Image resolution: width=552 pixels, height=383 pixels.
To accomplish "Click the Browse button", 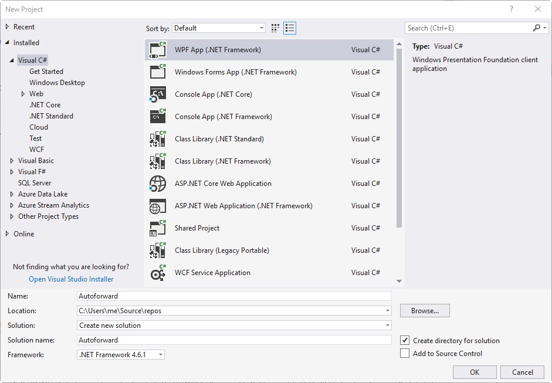I will click(424, 311).
